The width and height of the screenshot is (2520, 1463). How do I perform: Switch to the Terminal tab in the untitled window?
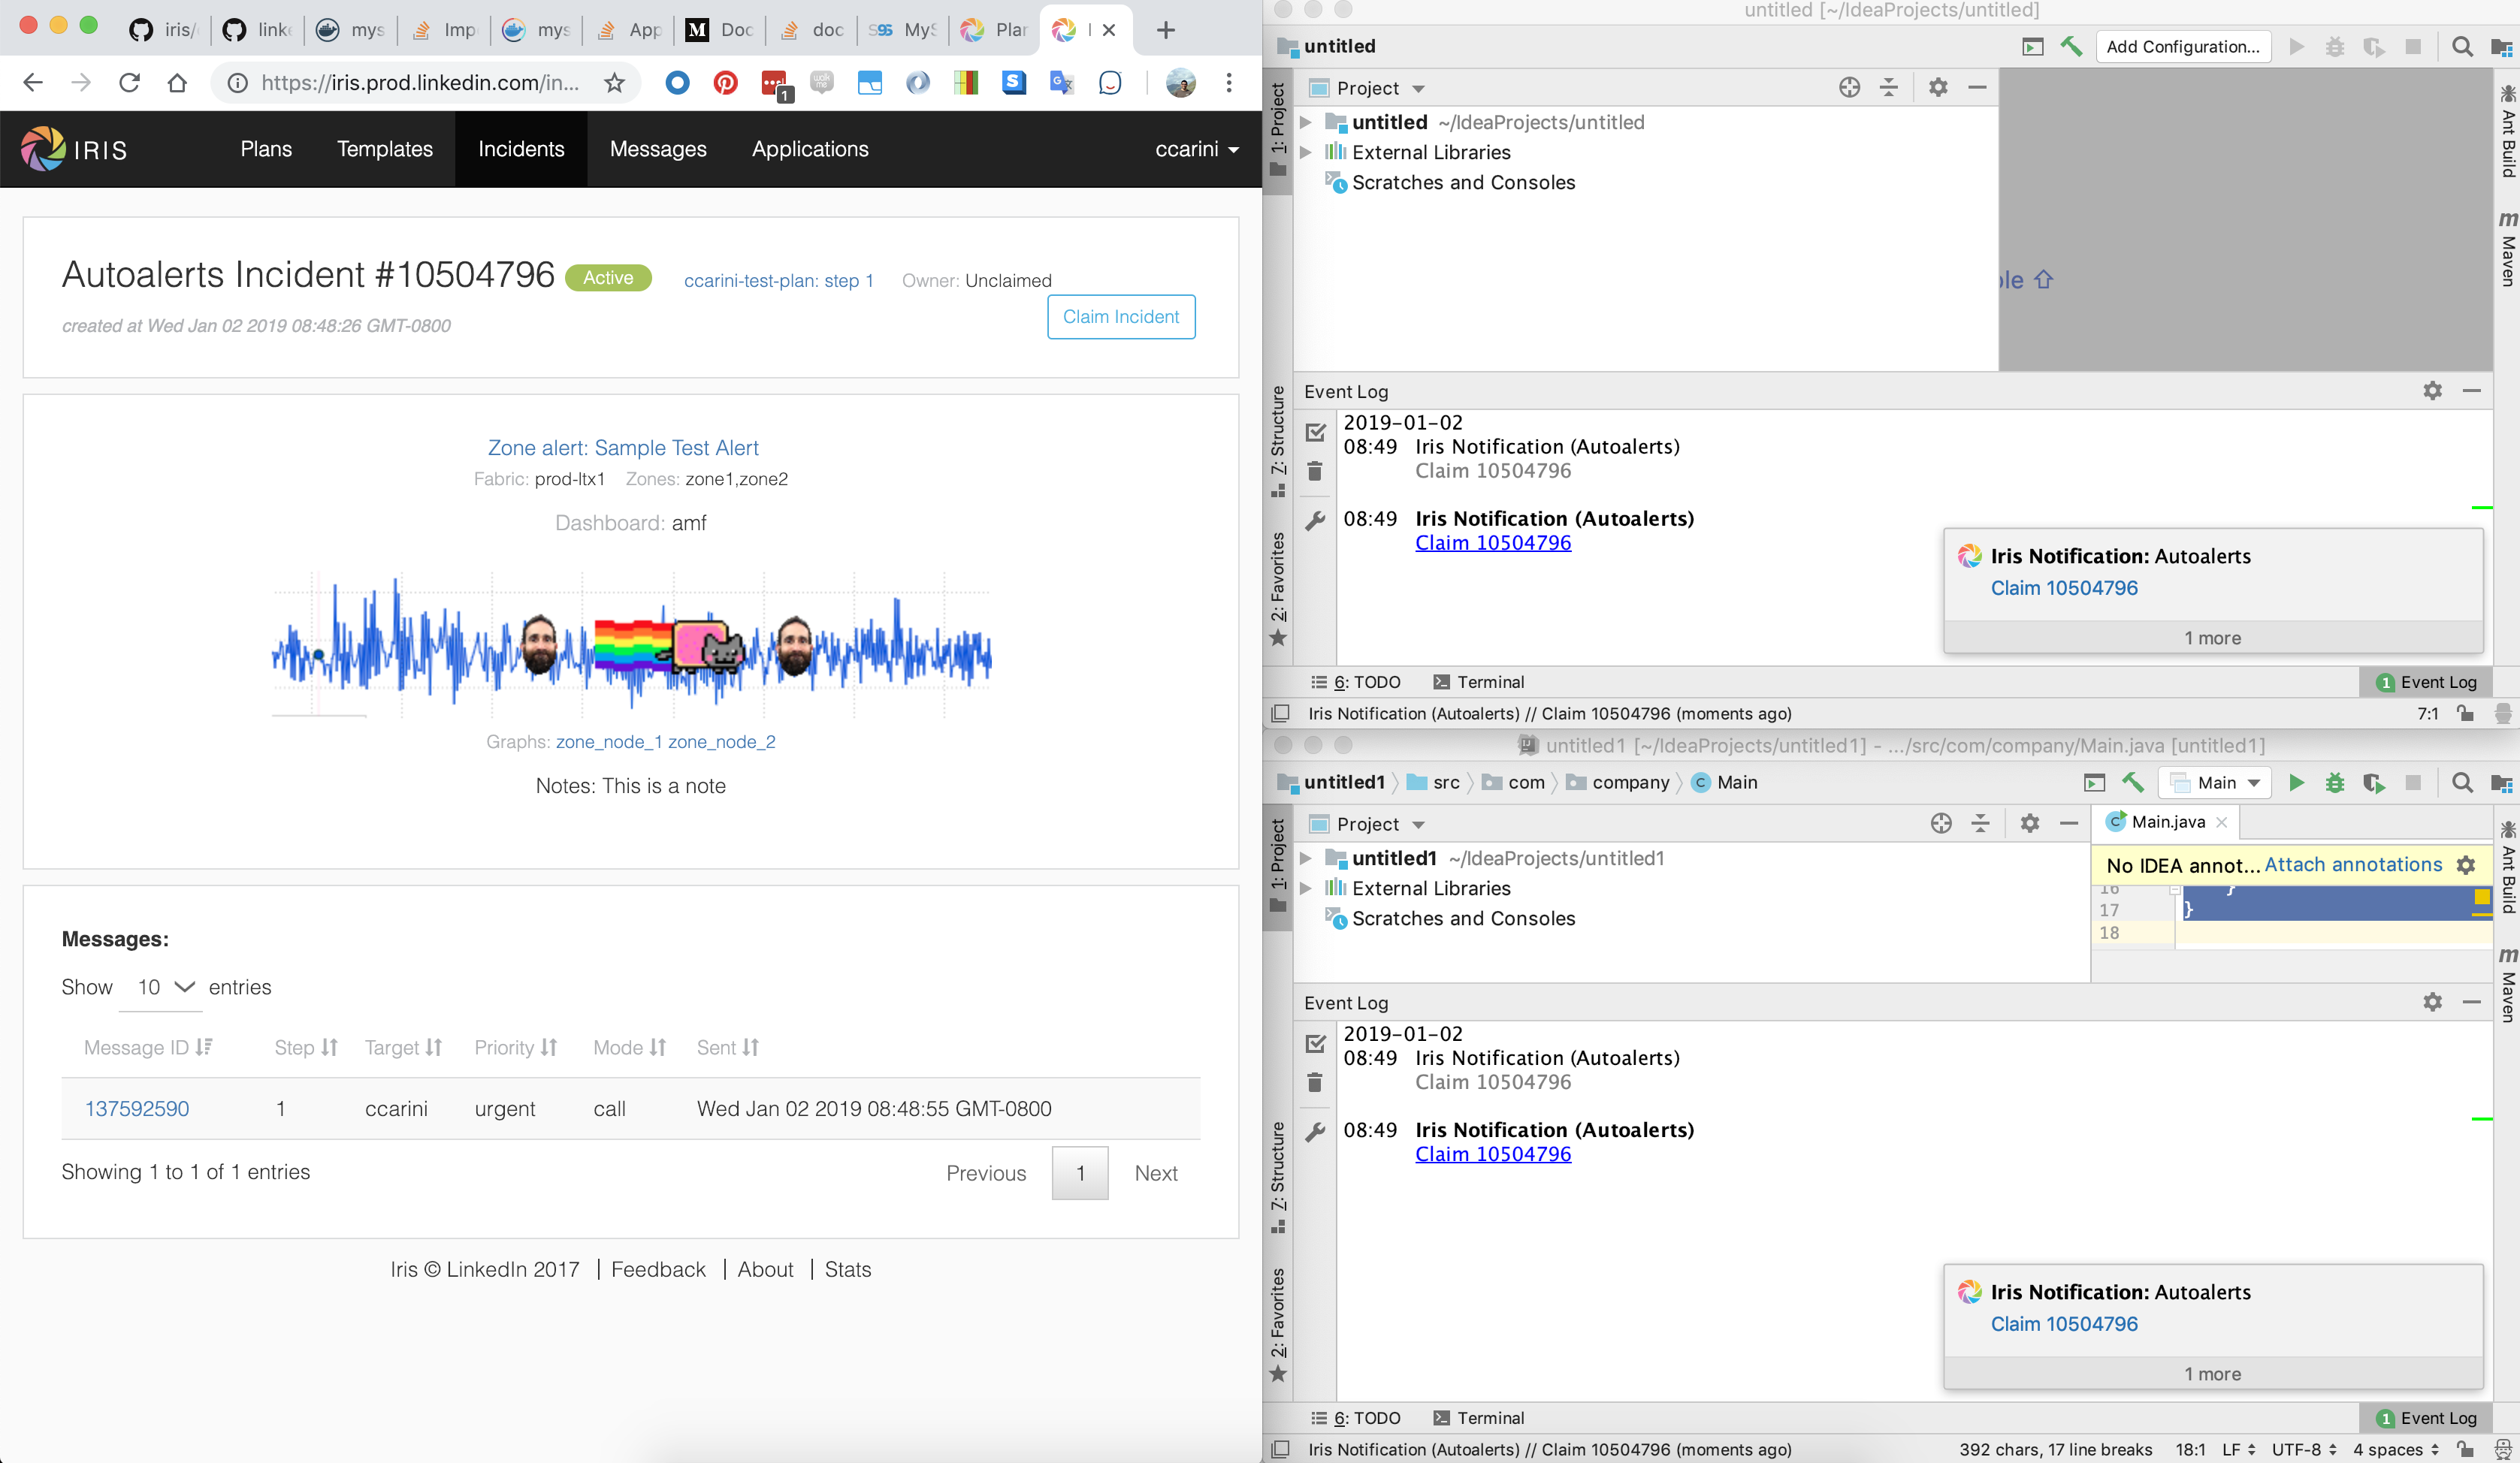click(x=1479, y=681)
